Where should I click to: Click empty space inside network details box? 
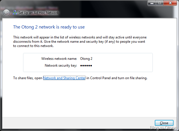click(x=125, y=62)
